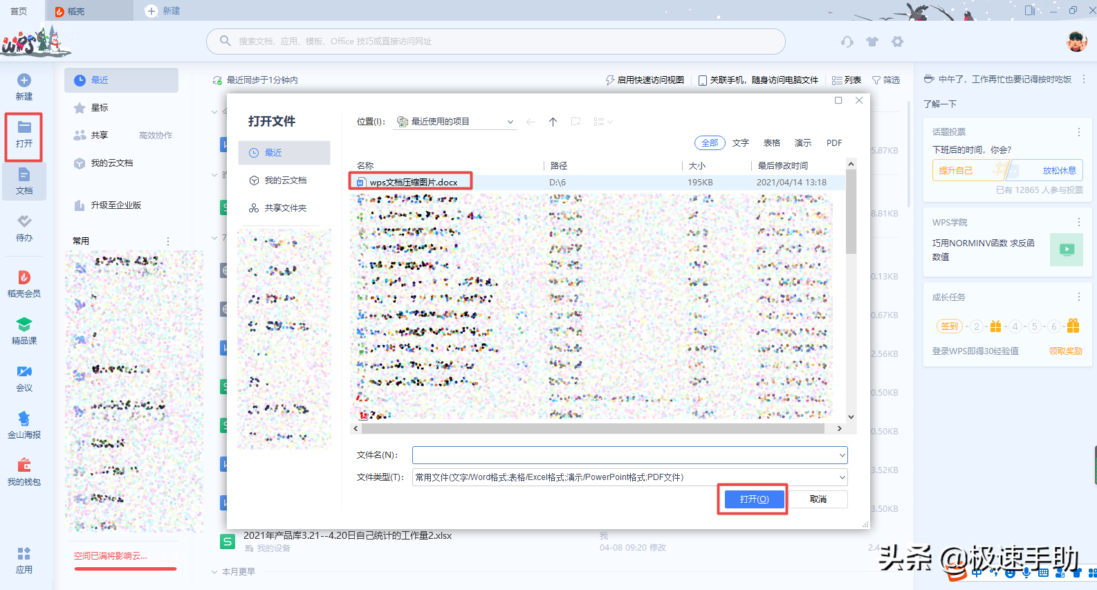Open the user avatar profile
1097x590 pixels.
[x=1076, y=42]
